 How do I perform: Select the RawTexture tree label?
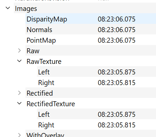[x=44, y=62]
